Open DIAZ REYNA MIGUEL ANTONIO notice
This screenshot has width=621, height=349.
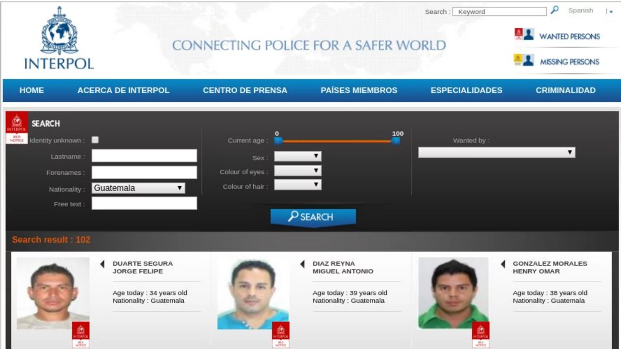pos(343,267)
